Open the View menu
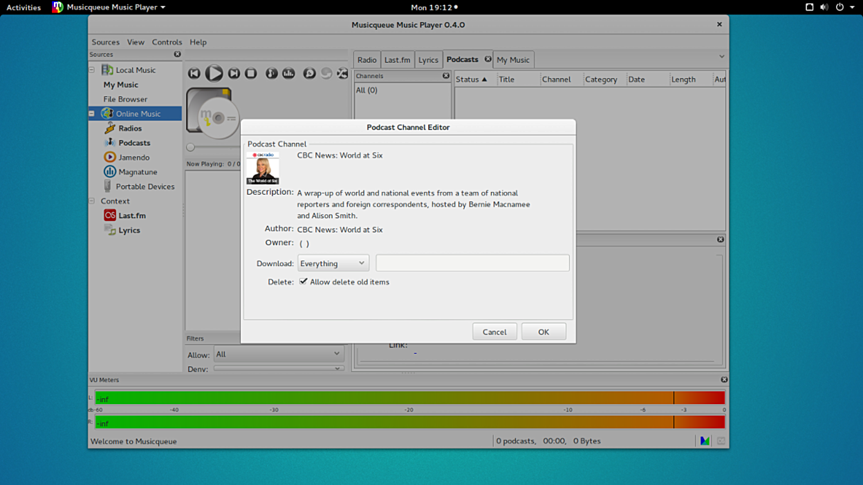This screenshot has width=863, height=485. coord(136,42)
